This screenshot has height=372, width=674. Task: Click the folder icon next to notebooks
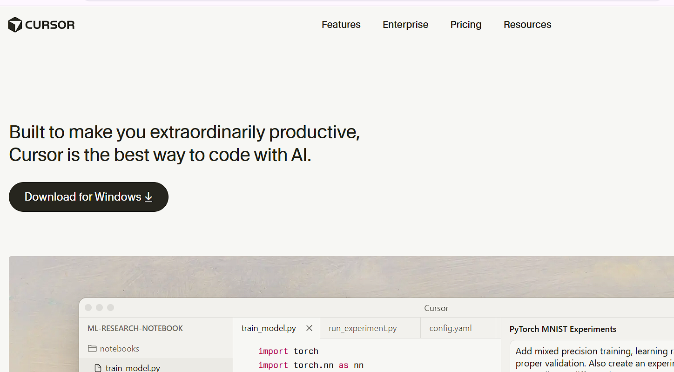point(92,348)
